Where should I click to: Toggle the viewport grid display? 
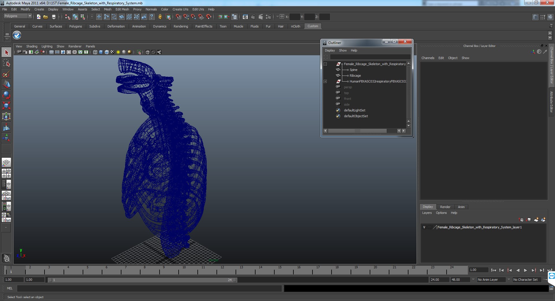tap(51, 52)
